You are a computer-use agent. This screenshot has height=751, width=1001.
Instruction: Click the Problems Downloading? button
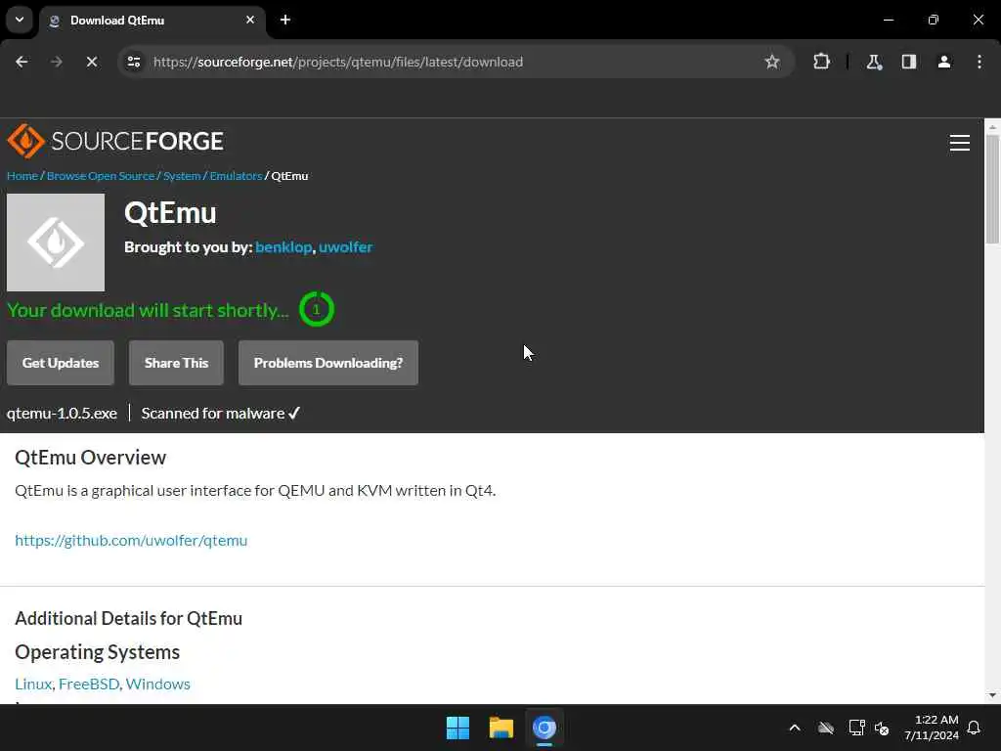tap(328, 363)
